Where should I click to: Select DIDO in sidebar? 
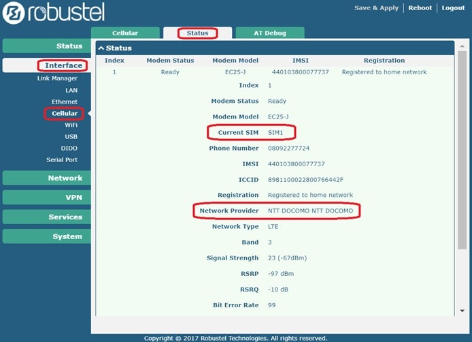pos(69,149)
